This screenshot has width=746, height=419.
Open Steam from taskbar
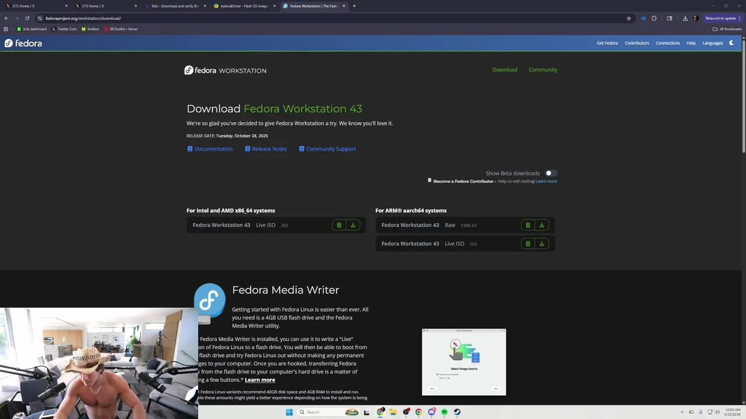(457, 412)
